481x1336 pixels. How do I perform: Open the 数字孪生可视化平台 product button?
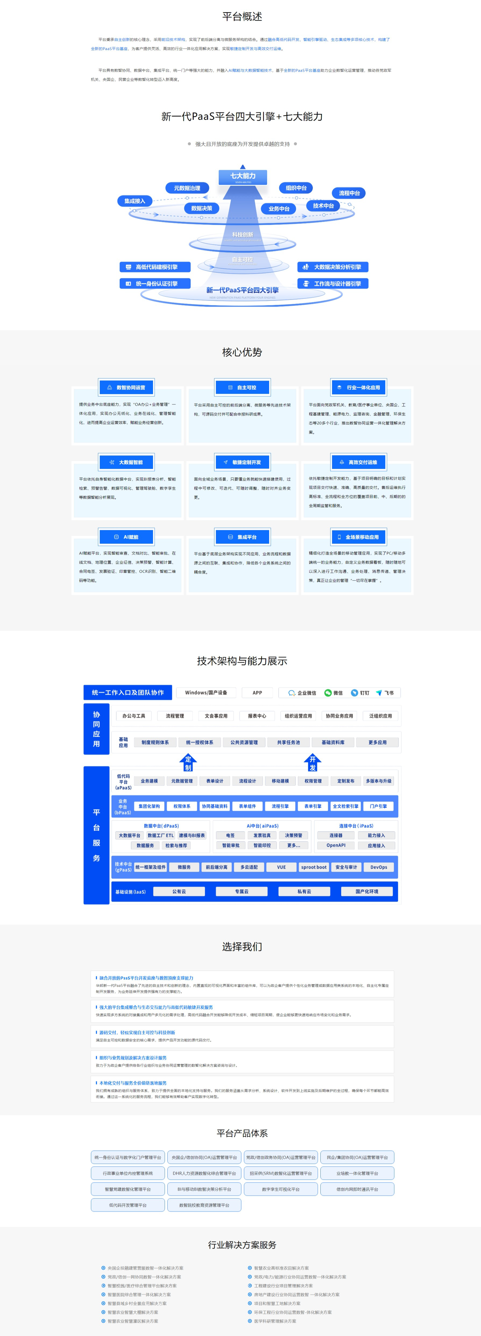tap(280, 1189)
